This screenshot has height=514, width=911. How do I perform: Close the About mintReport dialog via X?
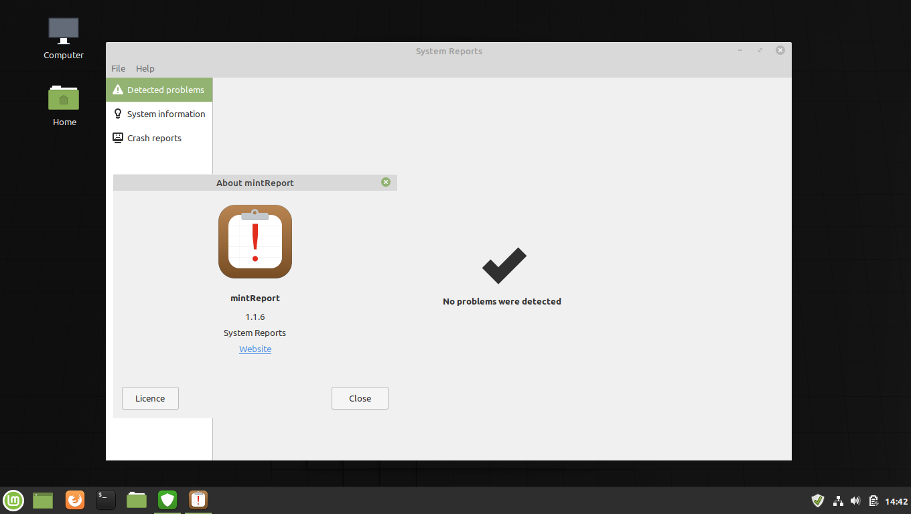click(x=386, y=182)
